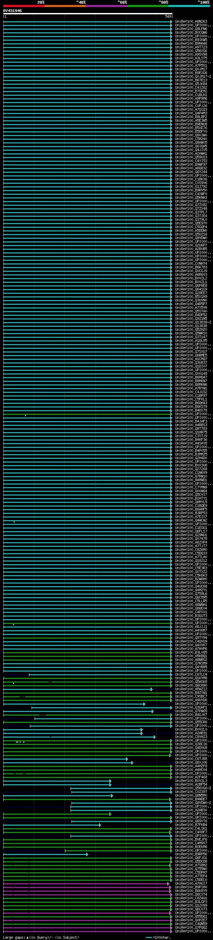Select label UniRef100_A9SV98

tap(191, 54)
